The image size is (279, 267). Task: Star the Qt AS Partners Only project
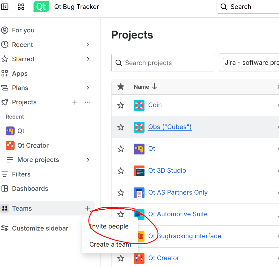pyautogui.click(x=121, y=193)
